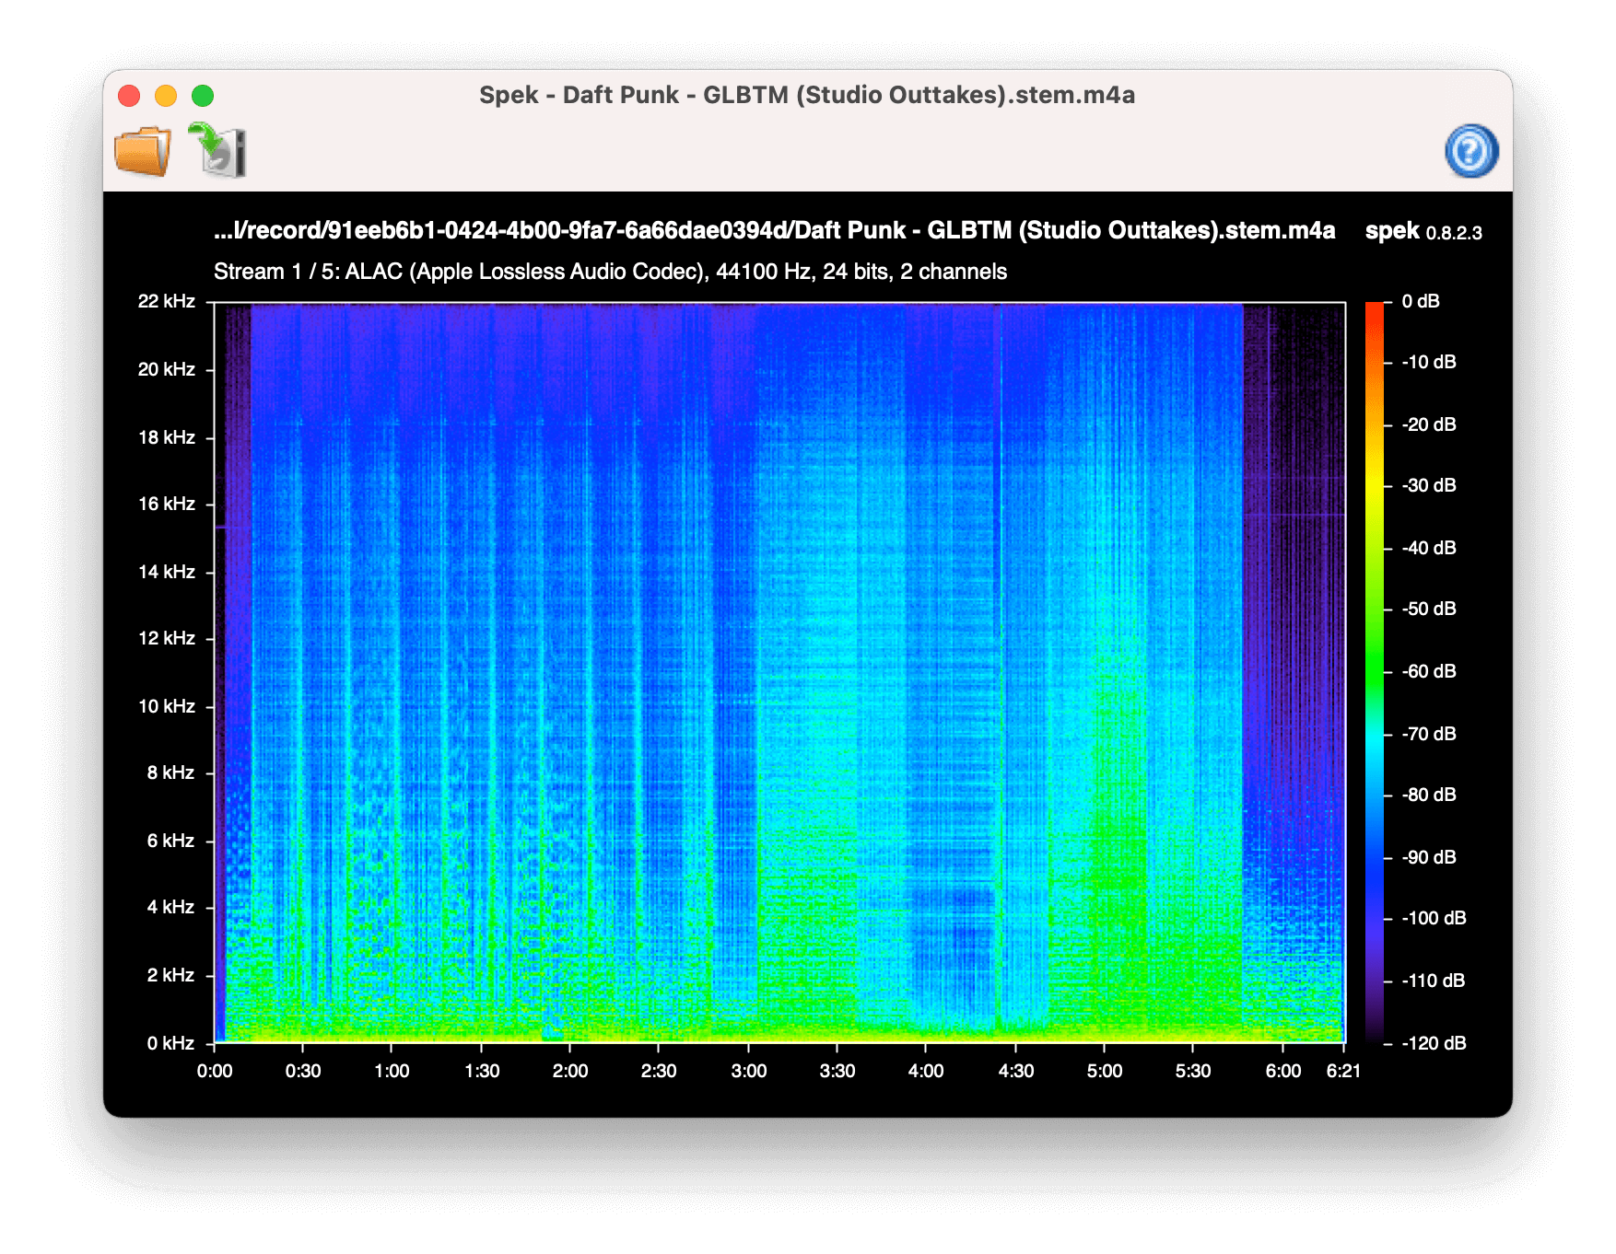This screenshot has height=1254, width=1616.
Task: Click the 0:30 time axis marker
Action: [x=303, y=1071]
